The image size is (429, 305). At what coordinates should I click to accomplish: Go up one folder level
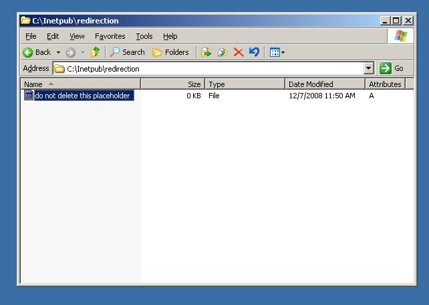coord(96,52)
